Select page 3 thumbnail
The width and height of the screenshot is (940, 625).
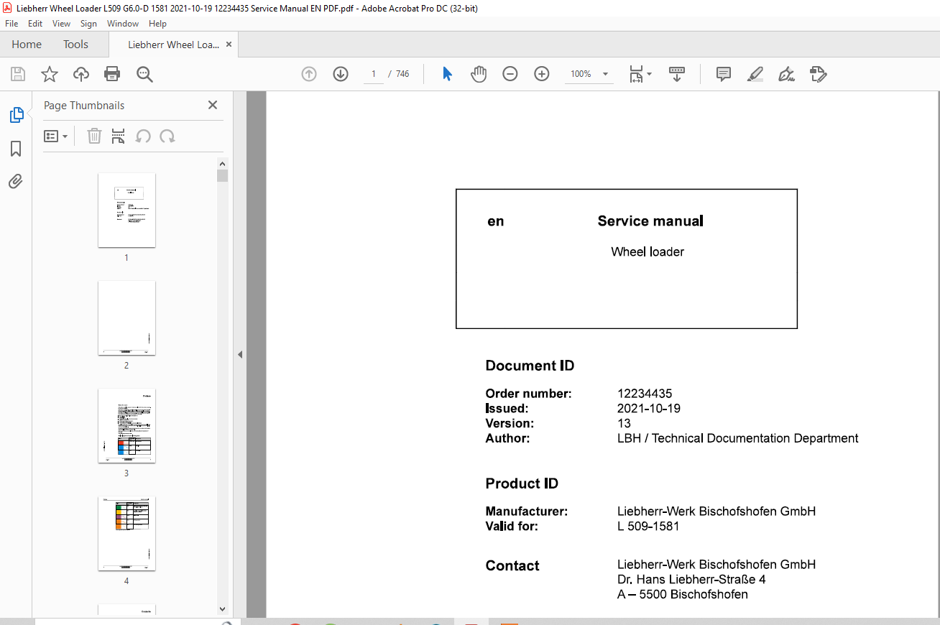pyautogui.click(x=126, y=425)
